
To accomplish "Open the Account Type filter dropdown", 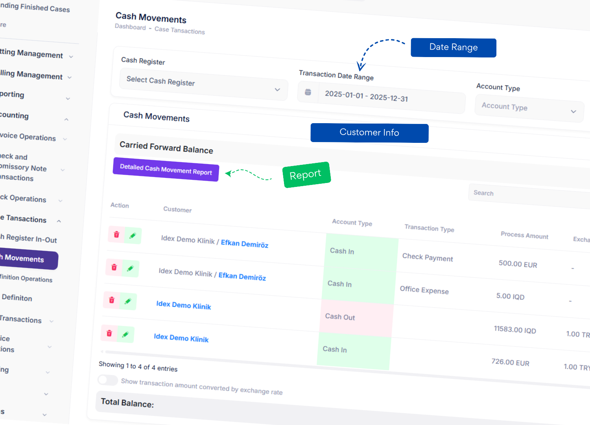I will [529, 109].
